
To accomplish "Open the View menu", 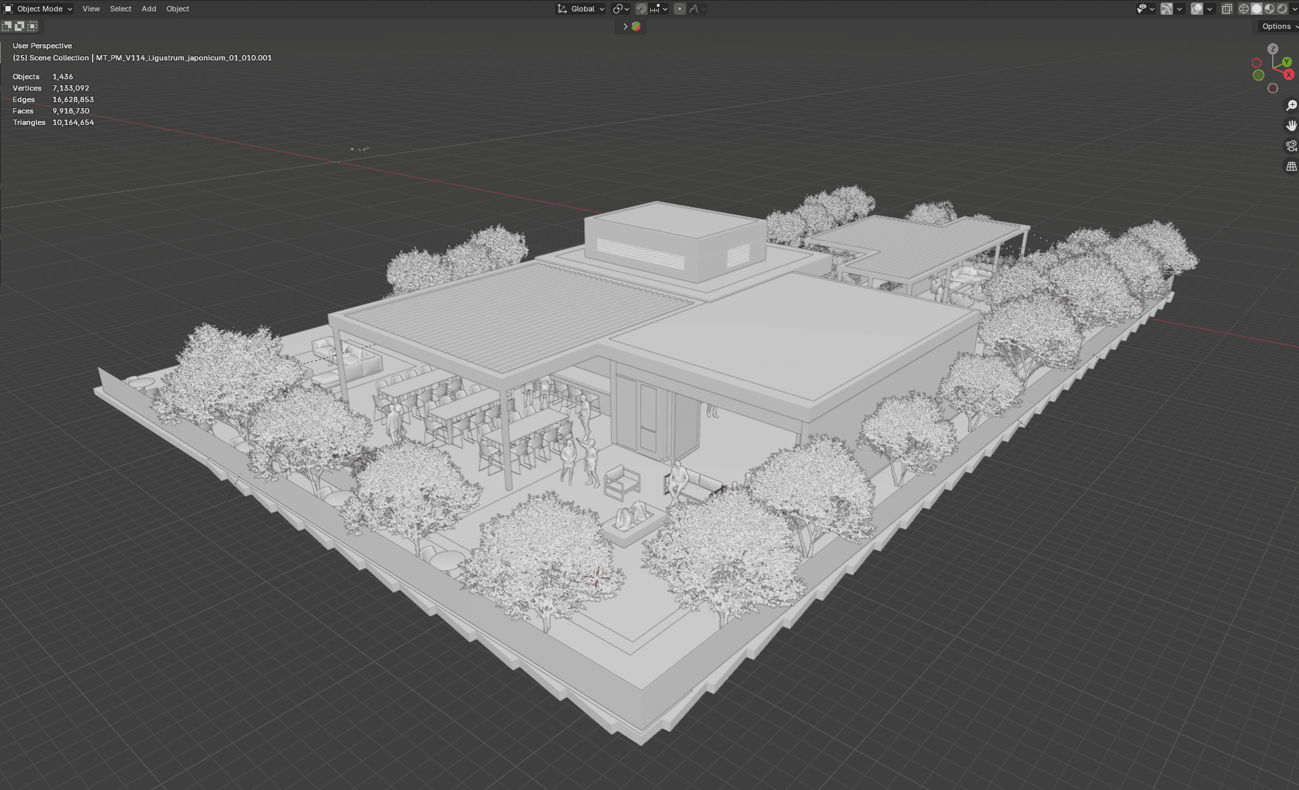I will point(91,9).
